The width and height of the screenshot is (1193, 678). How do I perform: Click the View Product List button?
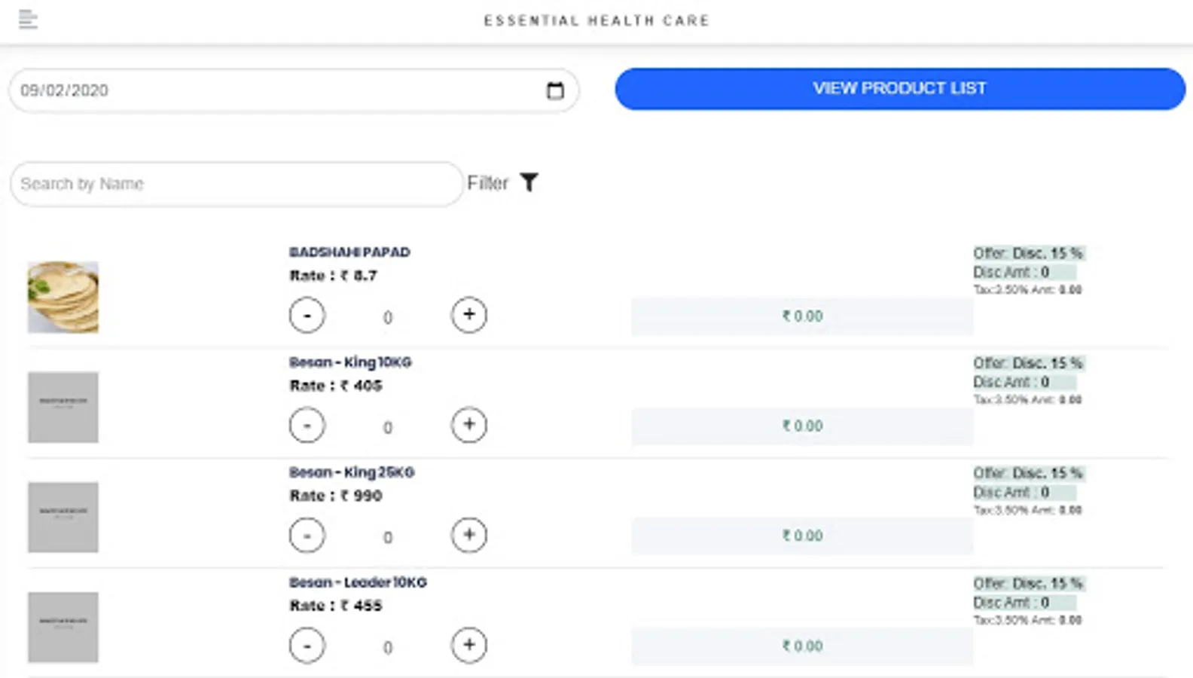coord(900,89)
